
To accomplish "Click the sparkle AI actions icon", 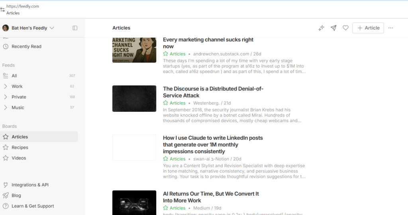I will coord(321,28).
